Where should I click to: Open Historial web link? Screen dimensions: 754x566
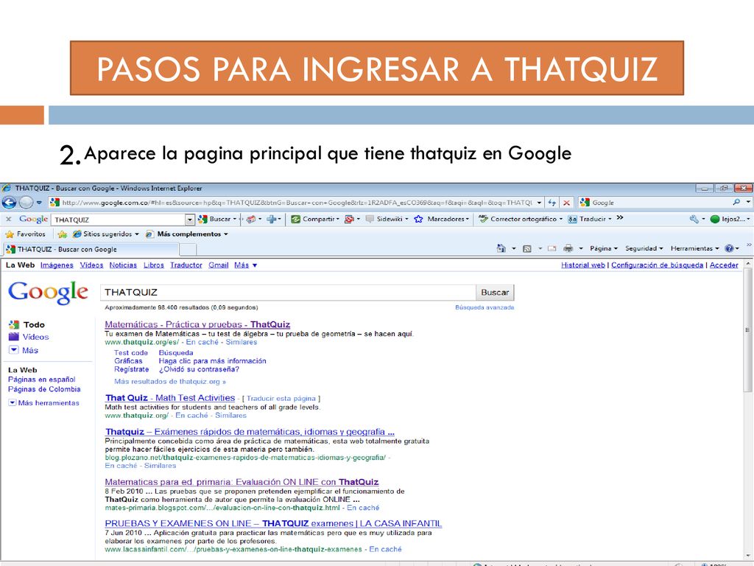click(583, 265)
